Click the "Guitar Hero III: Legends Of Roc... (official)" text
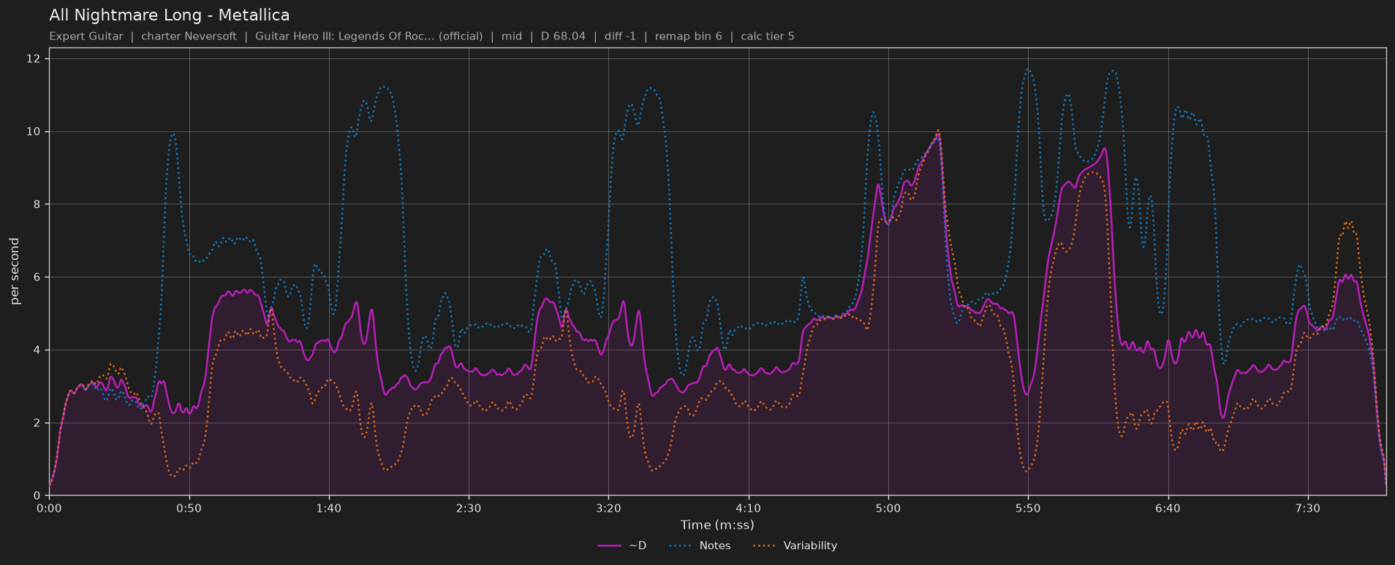The image size is (1395, 565). point(368,36)
